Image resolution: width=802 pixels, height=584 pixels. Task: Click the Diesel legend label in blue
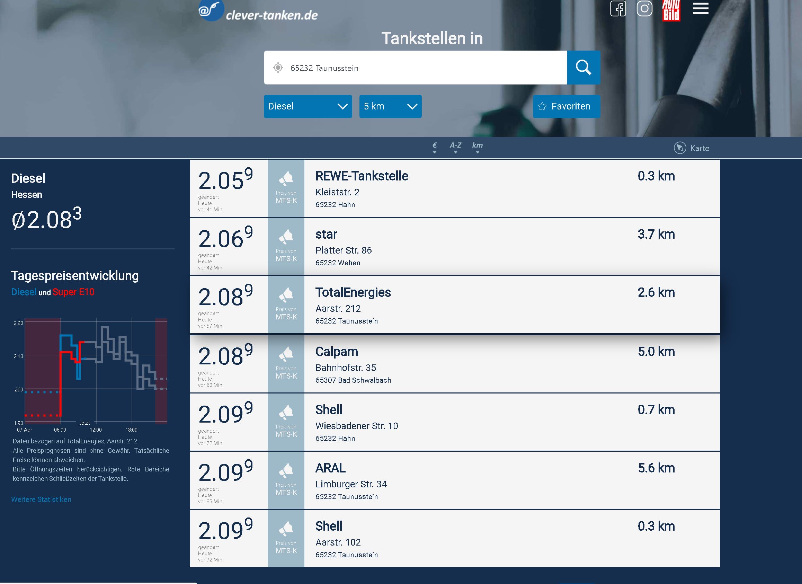(24, 292)
